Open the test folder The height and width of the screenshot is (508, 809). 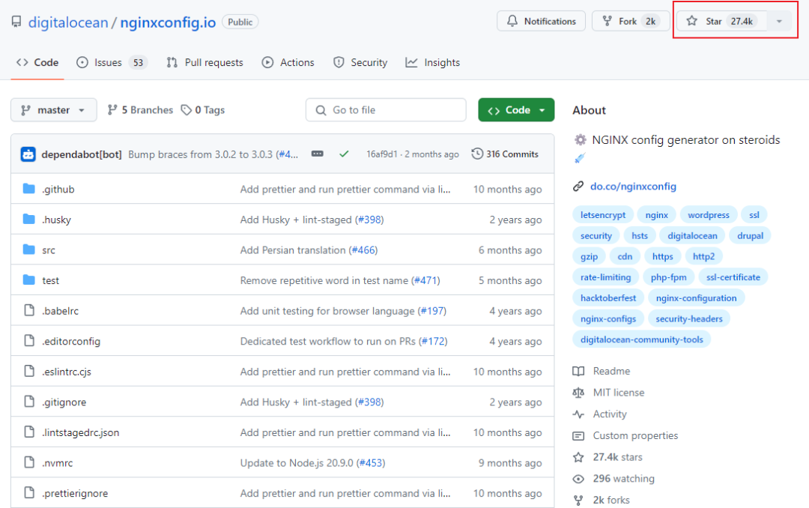tap(51, 281)
